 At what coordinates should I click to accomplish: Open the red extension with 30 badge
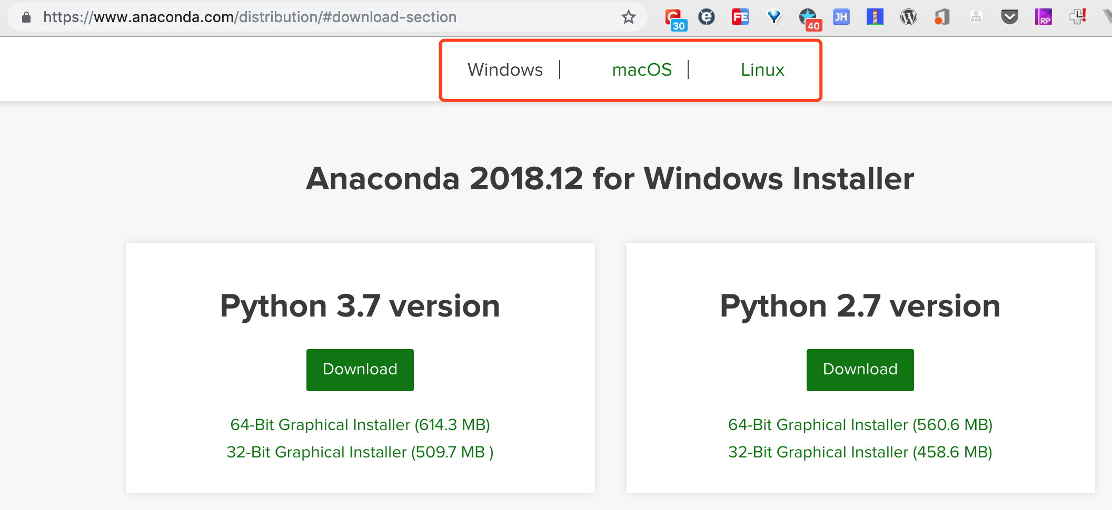674,19
